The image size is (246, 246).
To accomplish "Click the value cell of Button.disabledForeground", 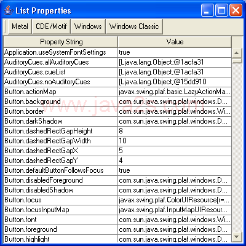I will (x=175, y=180).
